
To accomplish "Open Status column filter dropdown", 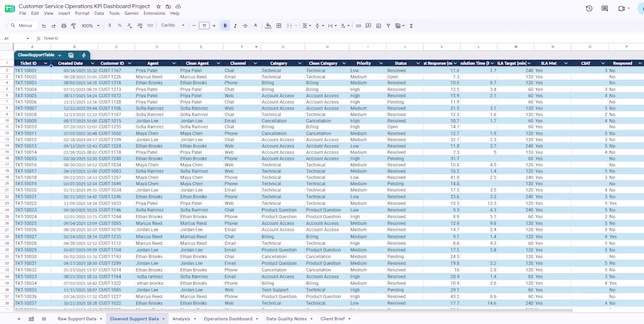I will [418, 63].
